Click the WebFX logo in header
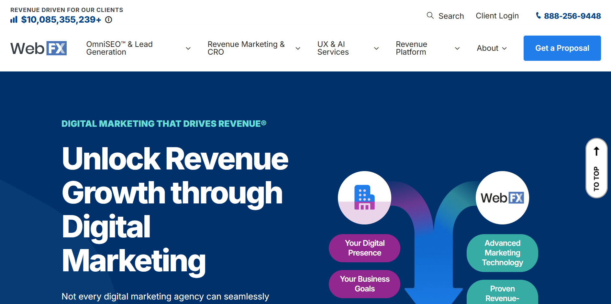 click(39, 48)
